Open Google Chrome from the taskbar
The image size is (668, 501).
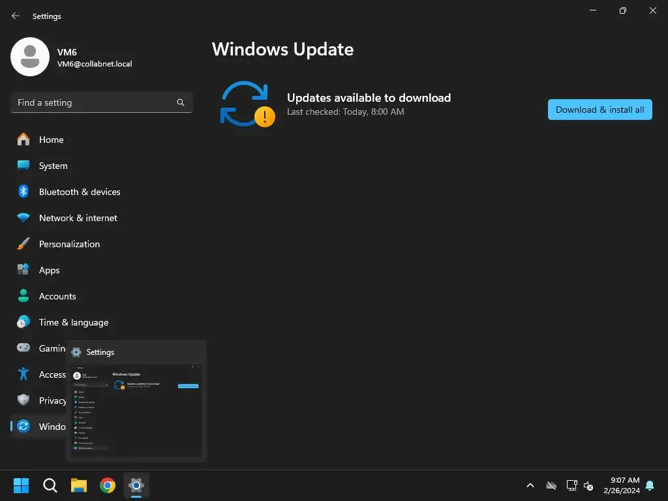108,485
